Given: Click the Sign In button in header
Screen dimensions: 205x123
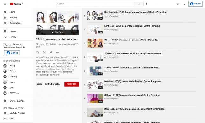Looking at the screenshot, I should pyautogui.click(x=195, y=4).
